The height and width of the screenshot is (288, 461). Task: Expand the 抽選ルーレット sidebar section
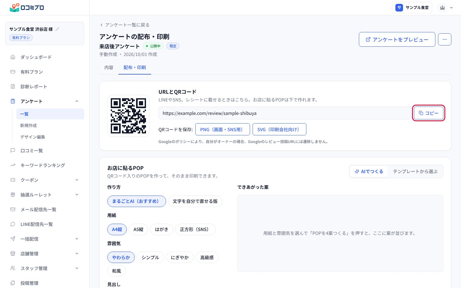tap(77, 195)
